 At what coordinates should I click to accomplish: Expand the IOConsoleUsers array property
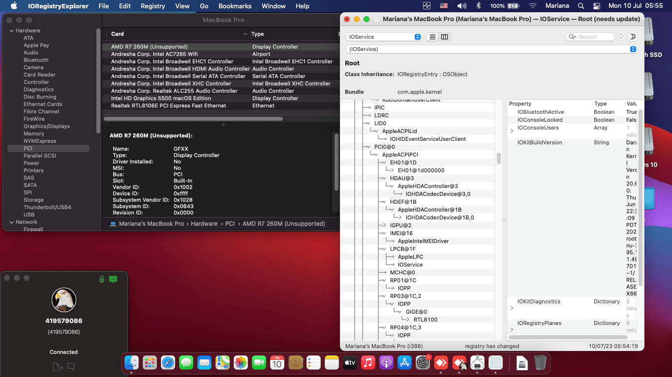pos(512,131)
